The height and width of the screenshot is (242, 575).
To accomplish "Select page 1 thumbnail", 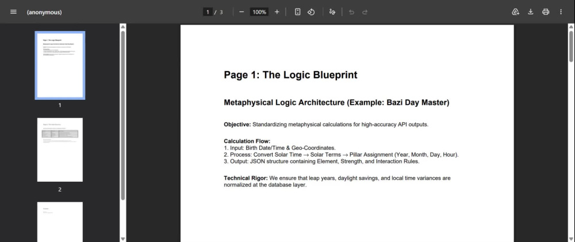I will 60,65.
